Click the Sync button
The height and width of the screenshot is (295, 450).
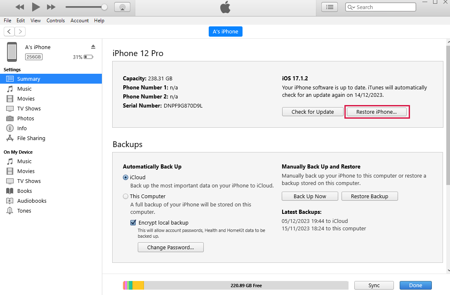[x=374, y=286]
